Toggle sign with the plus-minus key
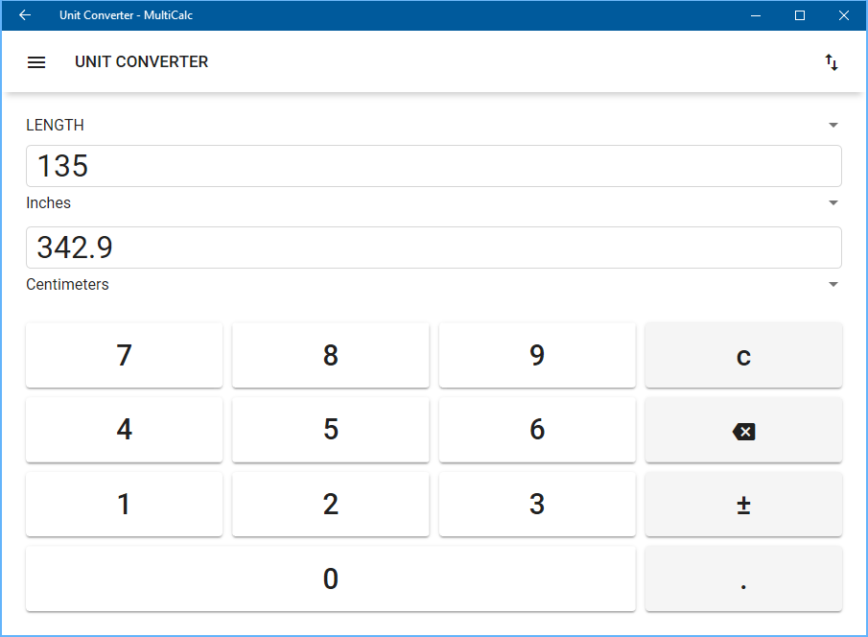Viewport: 868px width, 637px height. coord(743,504)
